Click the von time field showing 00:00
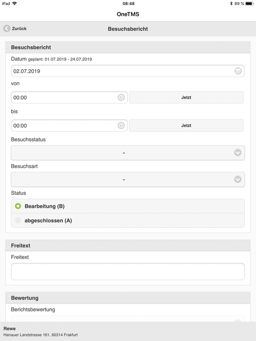The image size is (256, 341). tap(69, 97)
